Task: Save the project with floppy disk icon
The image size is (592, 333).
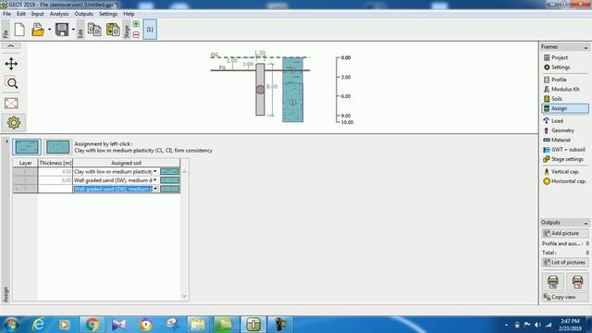Action: click(62, 30)
